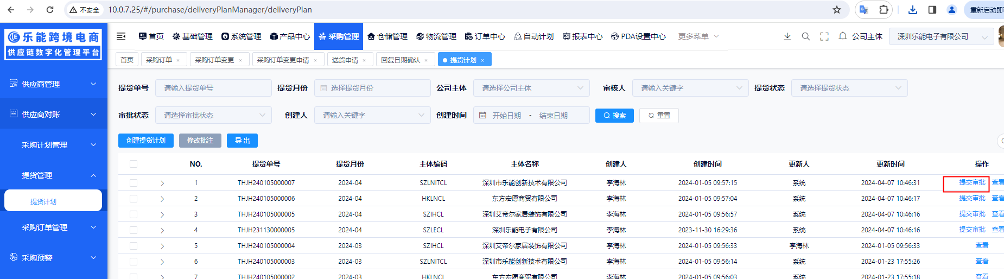Open 订单中心 menu
The width and height of the screenshot is (1004, 279).
click(485, 36)
